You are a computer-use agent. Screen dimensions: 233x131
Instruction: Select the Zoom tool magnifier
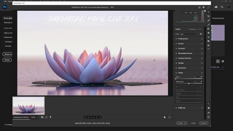tap(209, 104)
